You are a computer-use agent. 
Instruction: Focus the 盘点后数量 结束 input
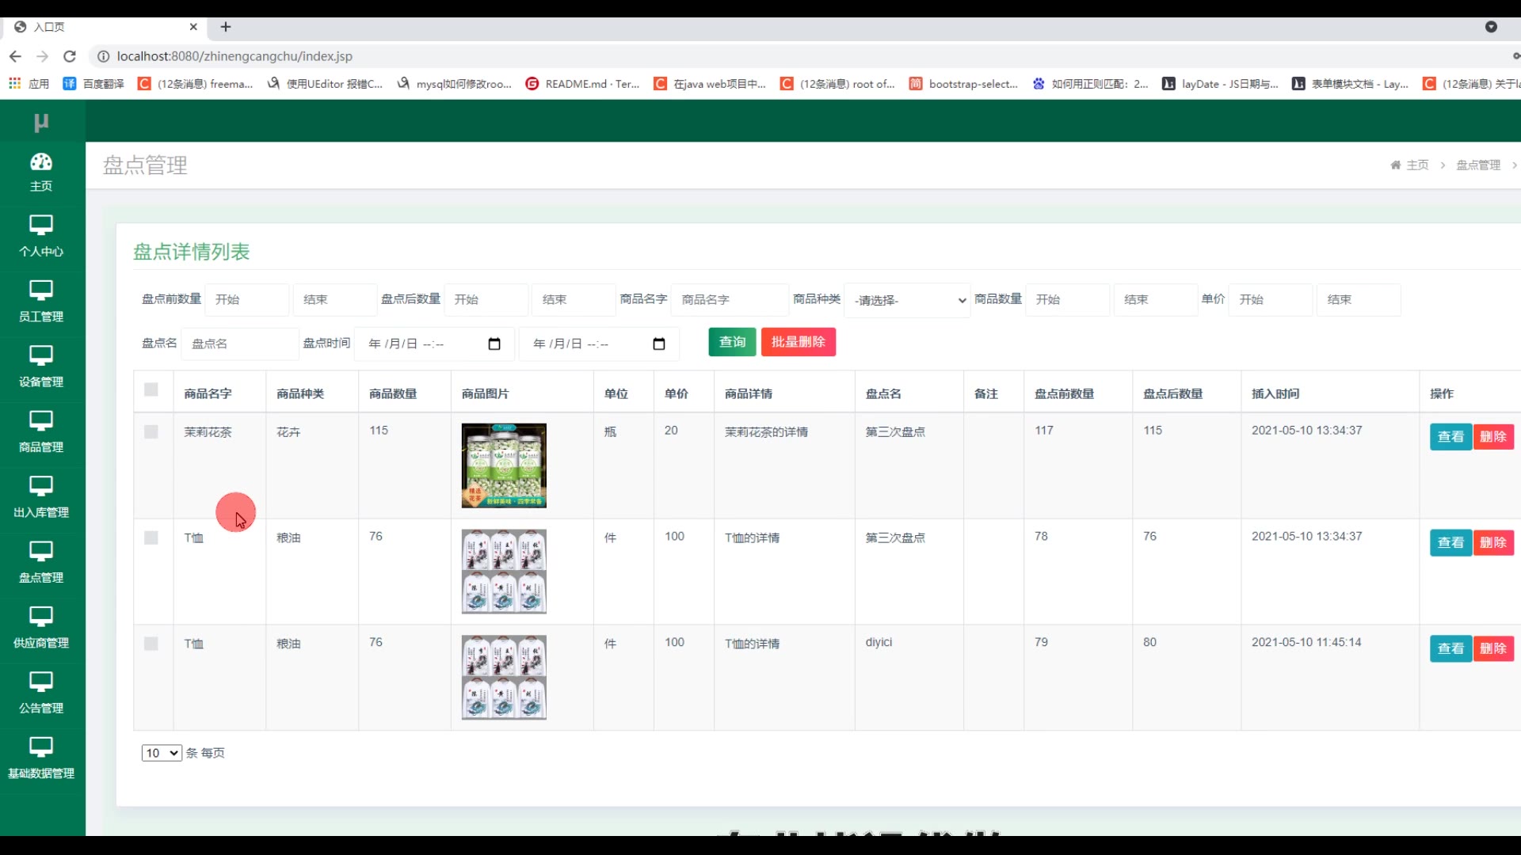(574, 300)
